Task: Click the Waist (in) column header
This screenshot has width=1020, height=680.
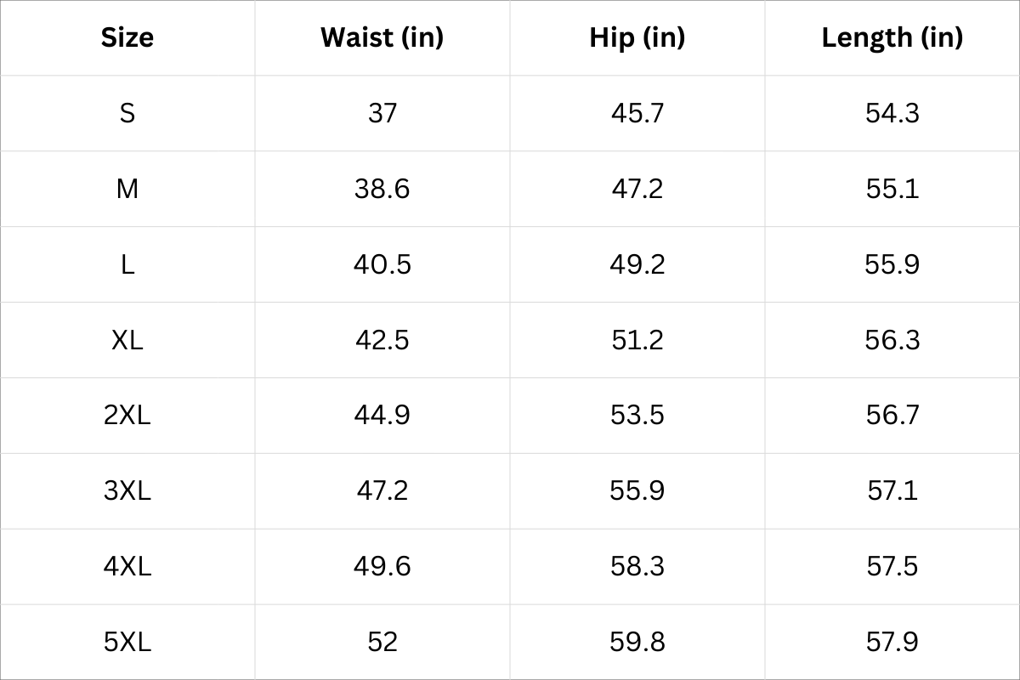Action: (x=382, y=37)
